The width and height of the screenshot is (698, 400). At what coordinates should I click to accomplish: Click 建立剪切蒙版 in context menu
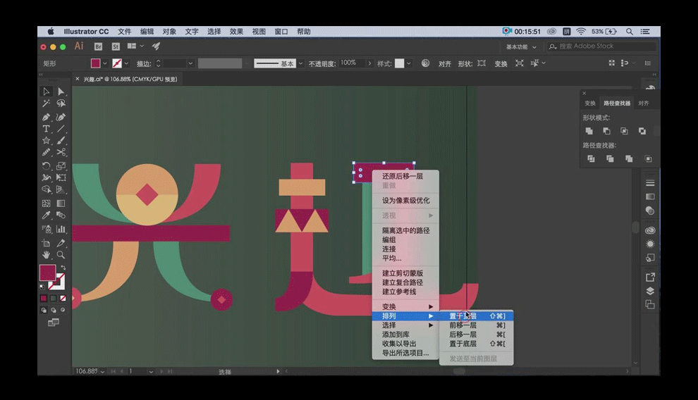(403, 273)
